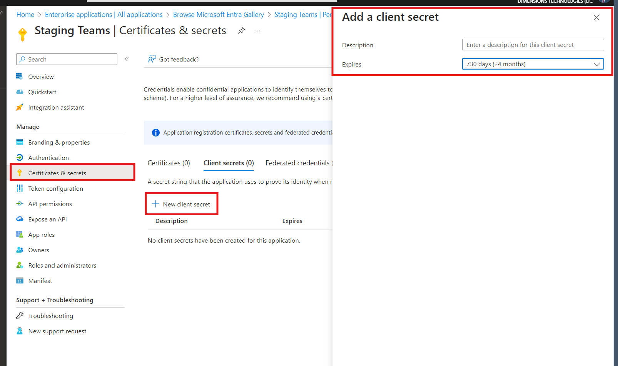Viewport: 618px width, 366px height.
Task: Click the plus icon for New client secret
Action: coord(155,204)
